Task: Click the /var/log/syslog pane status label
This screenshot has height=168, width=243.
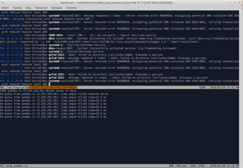Action: (17, 87)
